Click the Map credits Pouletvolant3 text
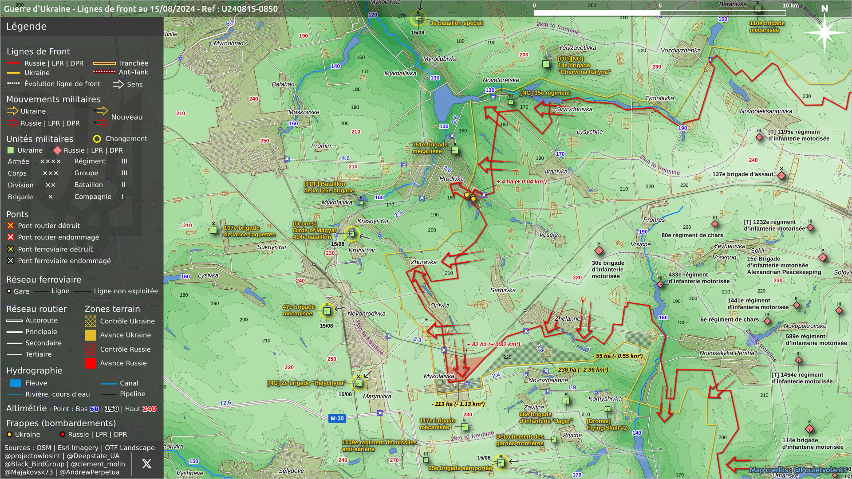The width and height of the screenshot is (852, 479). 798,470
